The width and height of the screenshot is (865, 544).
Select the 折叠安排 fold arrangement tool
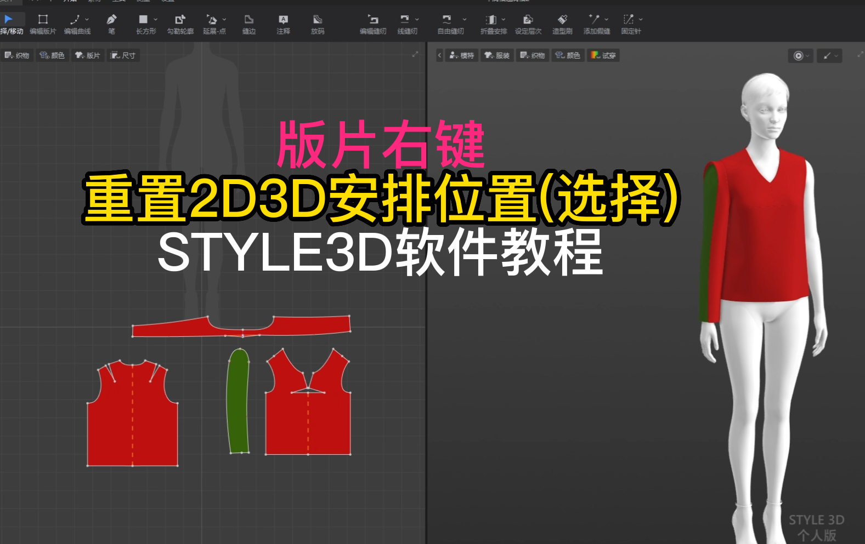coord(493,25)
